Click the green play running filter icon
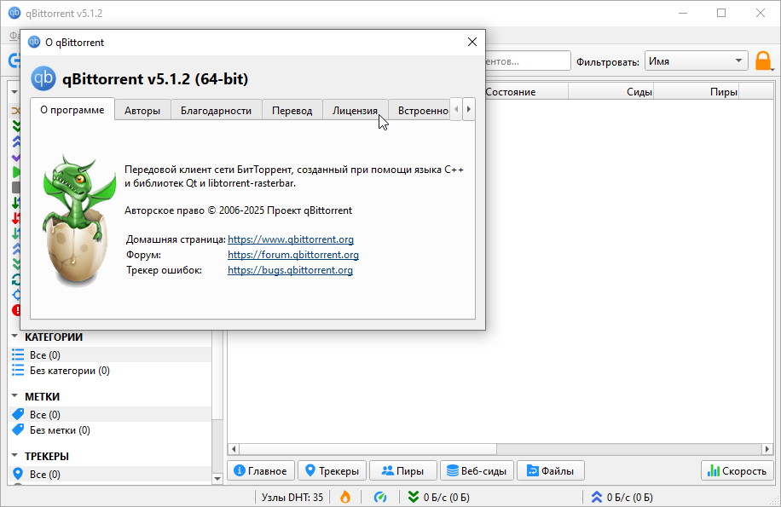This screenshot has height=507, width=781. tap(16, 172)
